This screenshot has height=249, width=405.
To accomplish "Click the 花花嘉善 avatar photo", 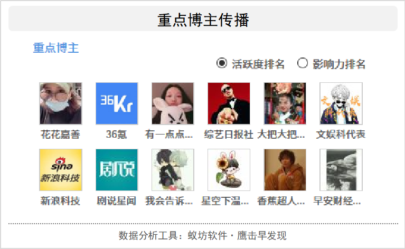I will [x=61, y=103].
